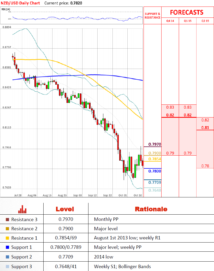Click the Support 1 blue swatch
Viewport: 214px width, 271px height.
(7, 247)
